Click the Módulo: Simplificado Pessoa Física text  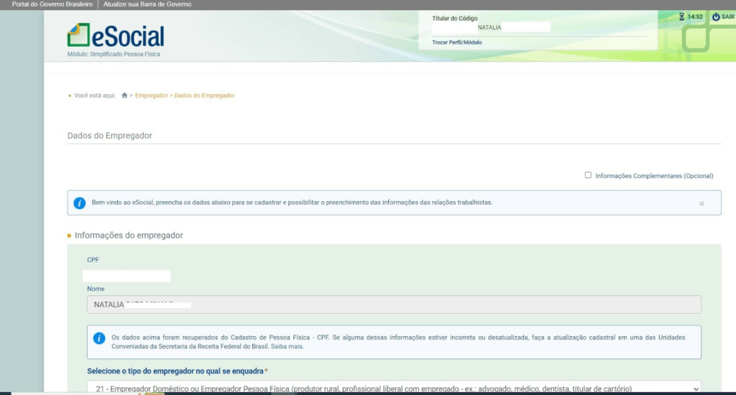point(114,55)
